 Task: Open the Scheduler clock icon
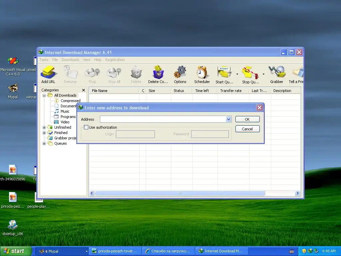(x=202, y=72)
